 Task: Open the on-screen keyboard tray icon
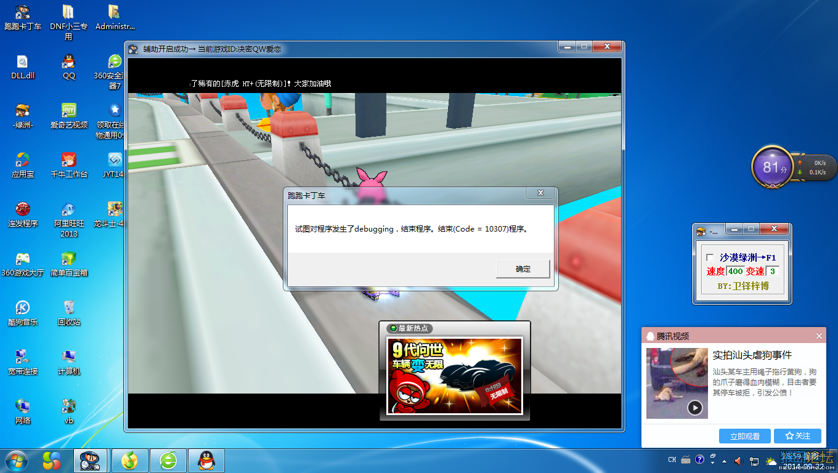click(x=686, y=459)
